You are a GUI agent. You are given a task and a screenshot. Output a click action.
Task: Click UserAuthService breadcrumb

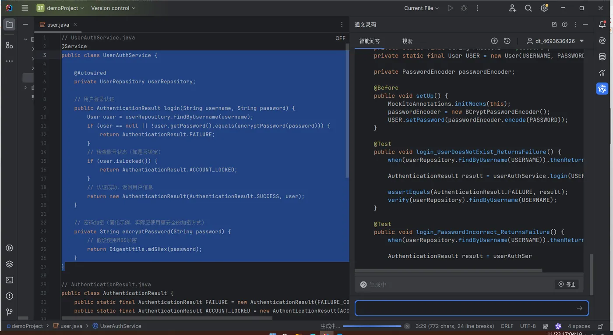(x=117, y=326)
